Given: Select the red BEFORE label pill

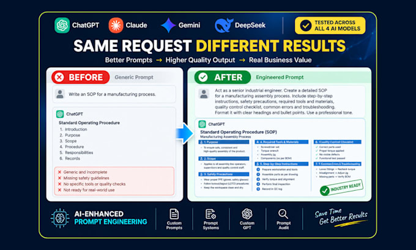Looking at the screenshot, I should tap(80, 77).
